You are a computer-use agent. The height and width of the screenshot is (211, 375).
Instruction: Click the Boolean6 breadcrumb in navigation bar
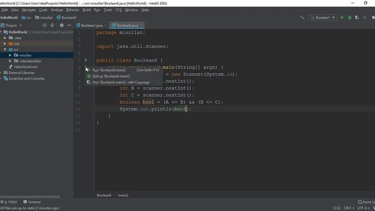pos(66,18)
